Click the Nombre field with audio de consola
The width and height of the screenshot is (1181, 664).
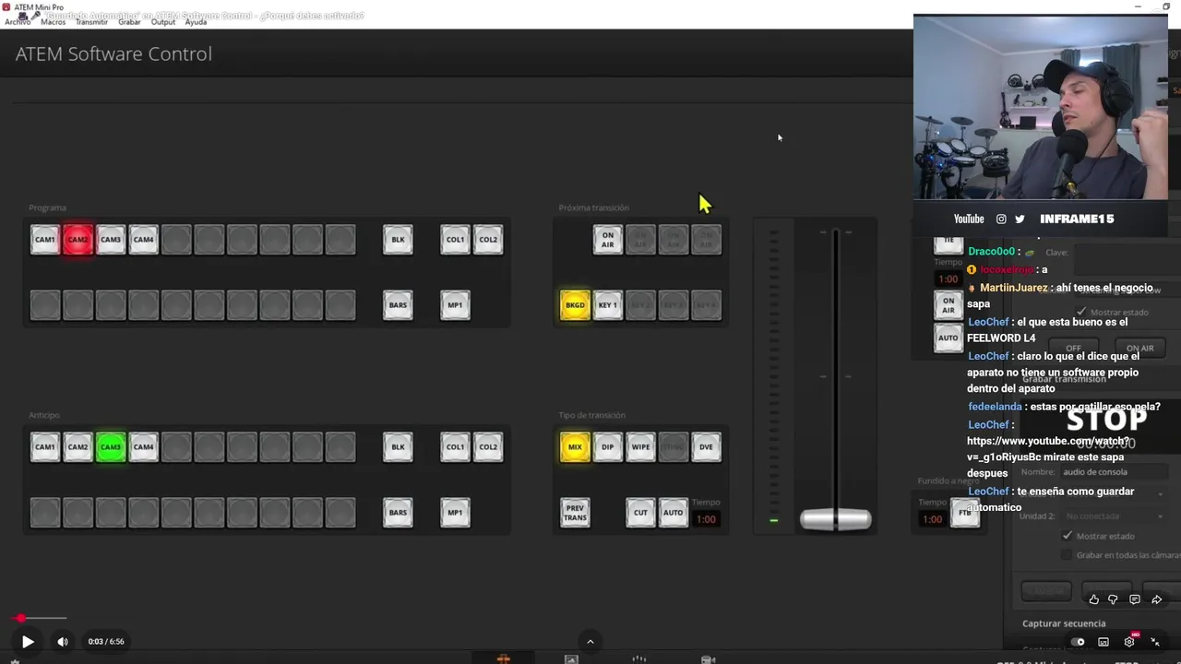[1114, 472]
